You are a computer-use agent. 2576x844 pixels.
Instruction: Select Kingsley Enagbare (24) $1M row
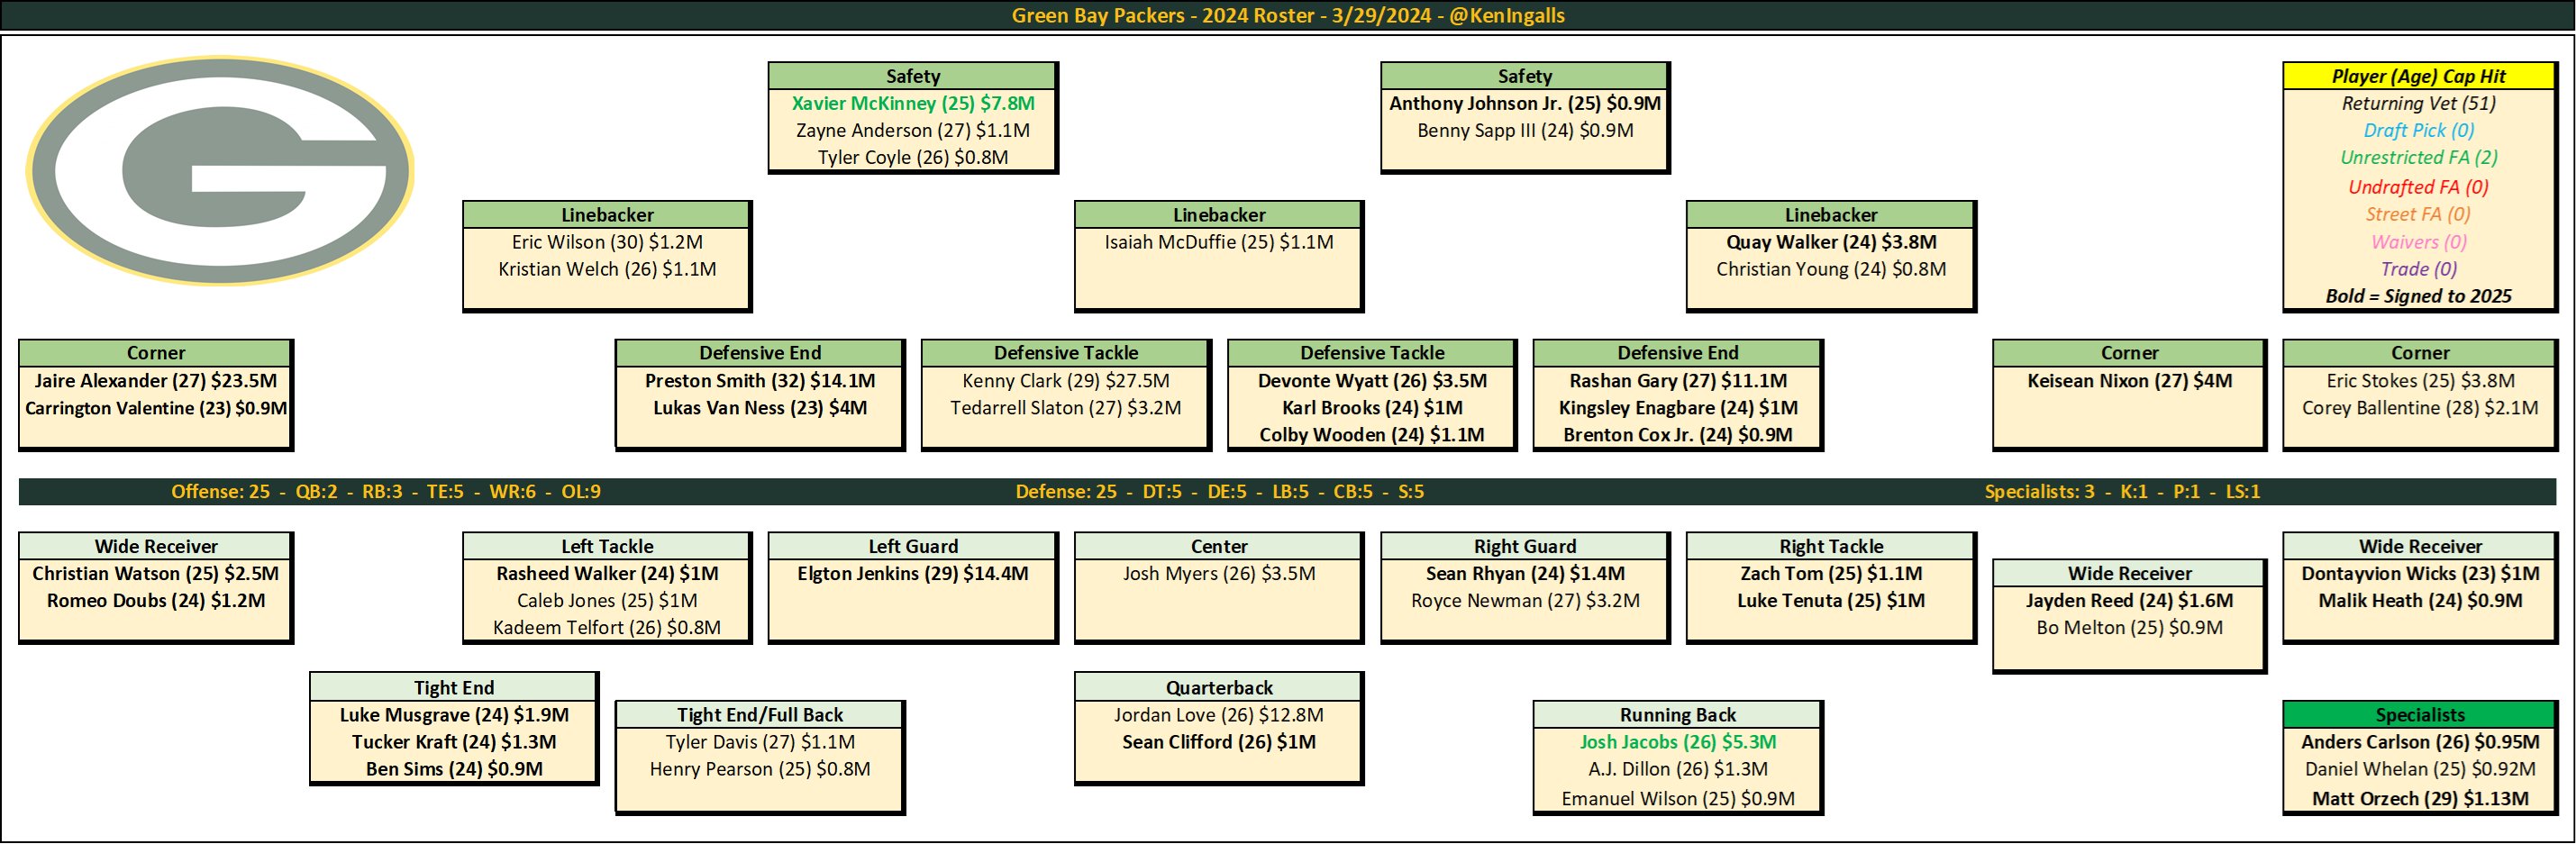point(1678,408)
